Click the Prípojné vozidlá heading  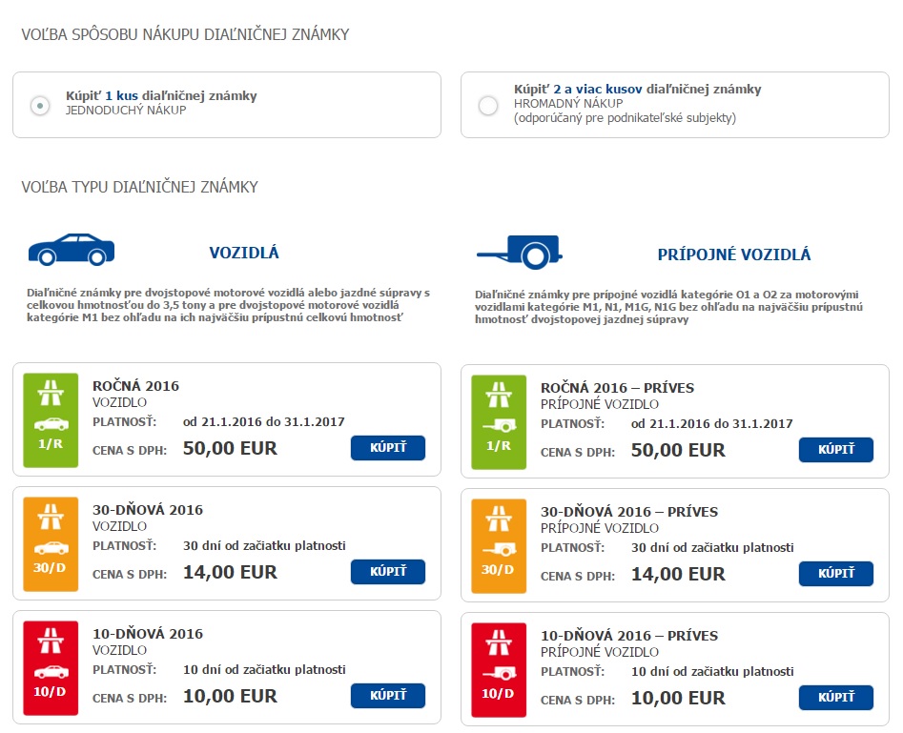(x=734, y=255)
